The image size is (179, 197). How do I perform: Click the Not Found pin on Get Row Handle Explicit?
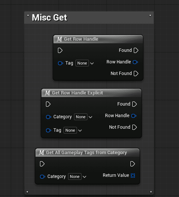tap(135, 127)
